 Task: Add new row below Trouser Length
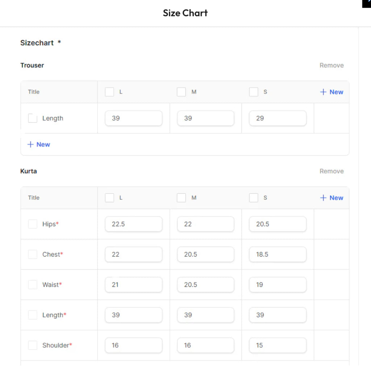(39, 144)
